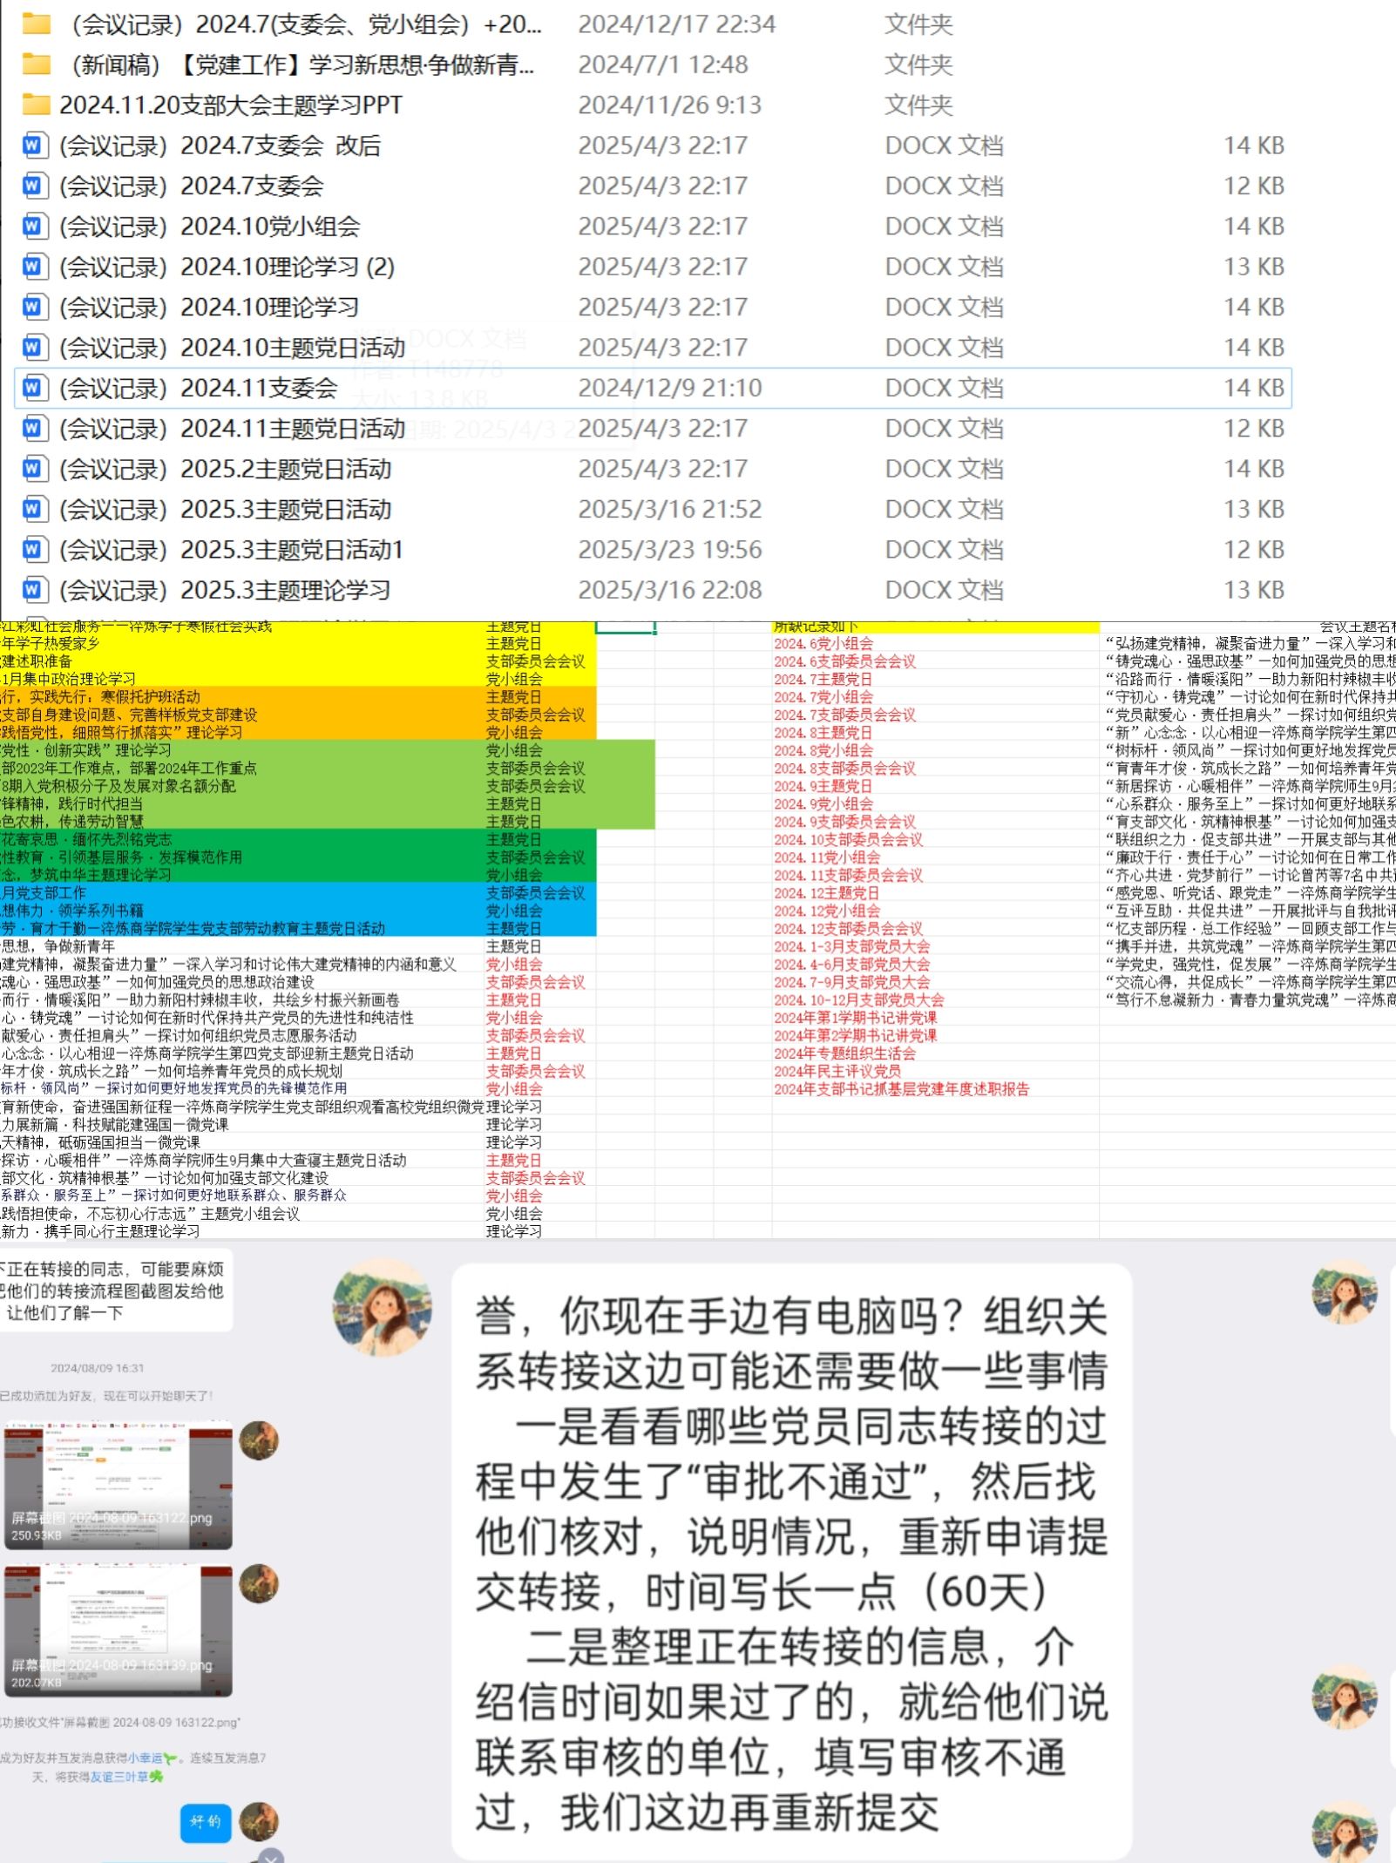1396x1863 pixels.
Task: Click the 2024.11.20支部大会主题学习PPT folder icon
Action: [x=36, y=105]
